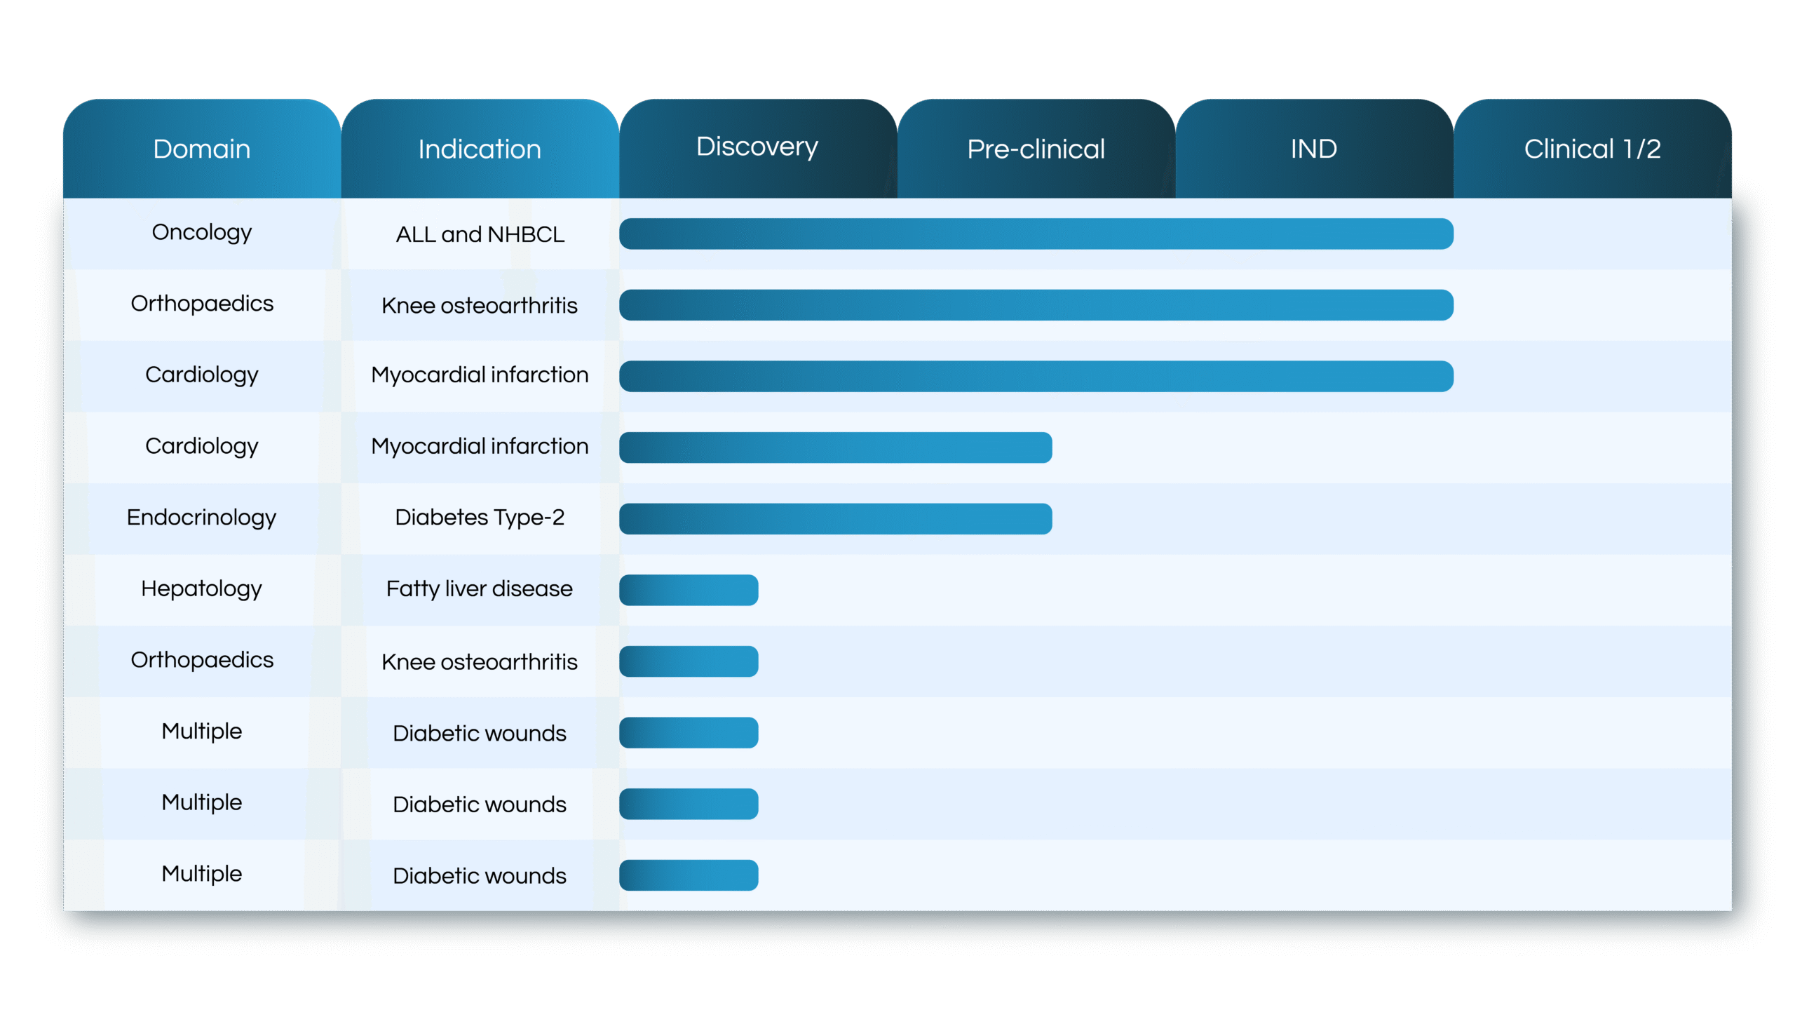This screenshot has width=1795, height=1010.
Task: Click the first Multiple domain cell
Action: (x=202, y=732)
